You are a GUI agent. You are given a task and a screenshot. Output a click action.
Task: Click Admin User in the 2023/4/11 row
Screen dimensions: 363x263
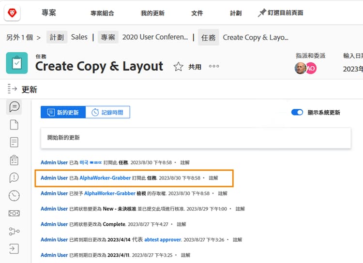tap(54, 255)
